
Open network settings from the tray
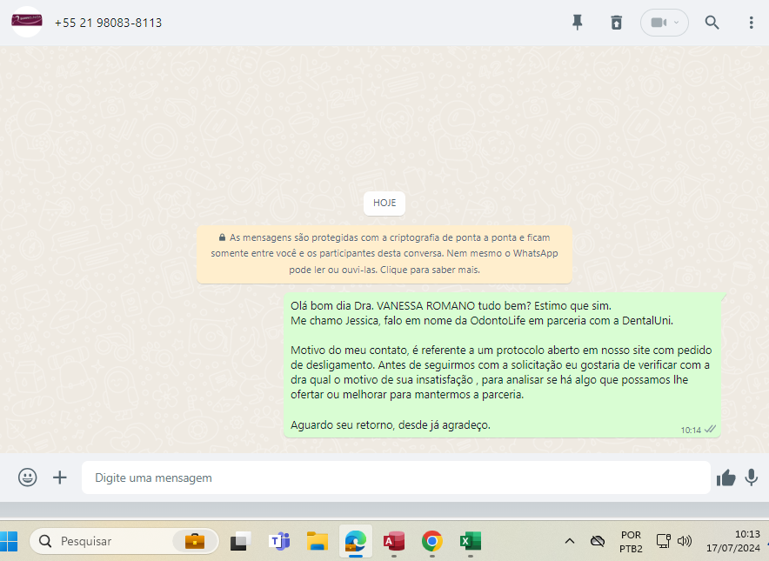coord(664,541)
